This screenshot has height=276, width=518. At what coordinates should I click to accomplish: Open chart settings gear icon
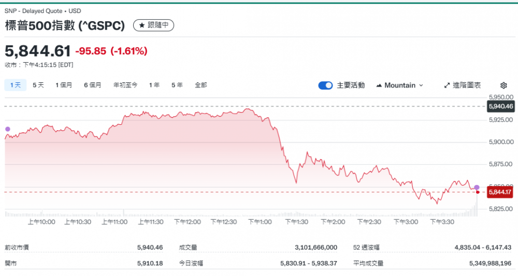pyautogui.click(x=503, y=85)
